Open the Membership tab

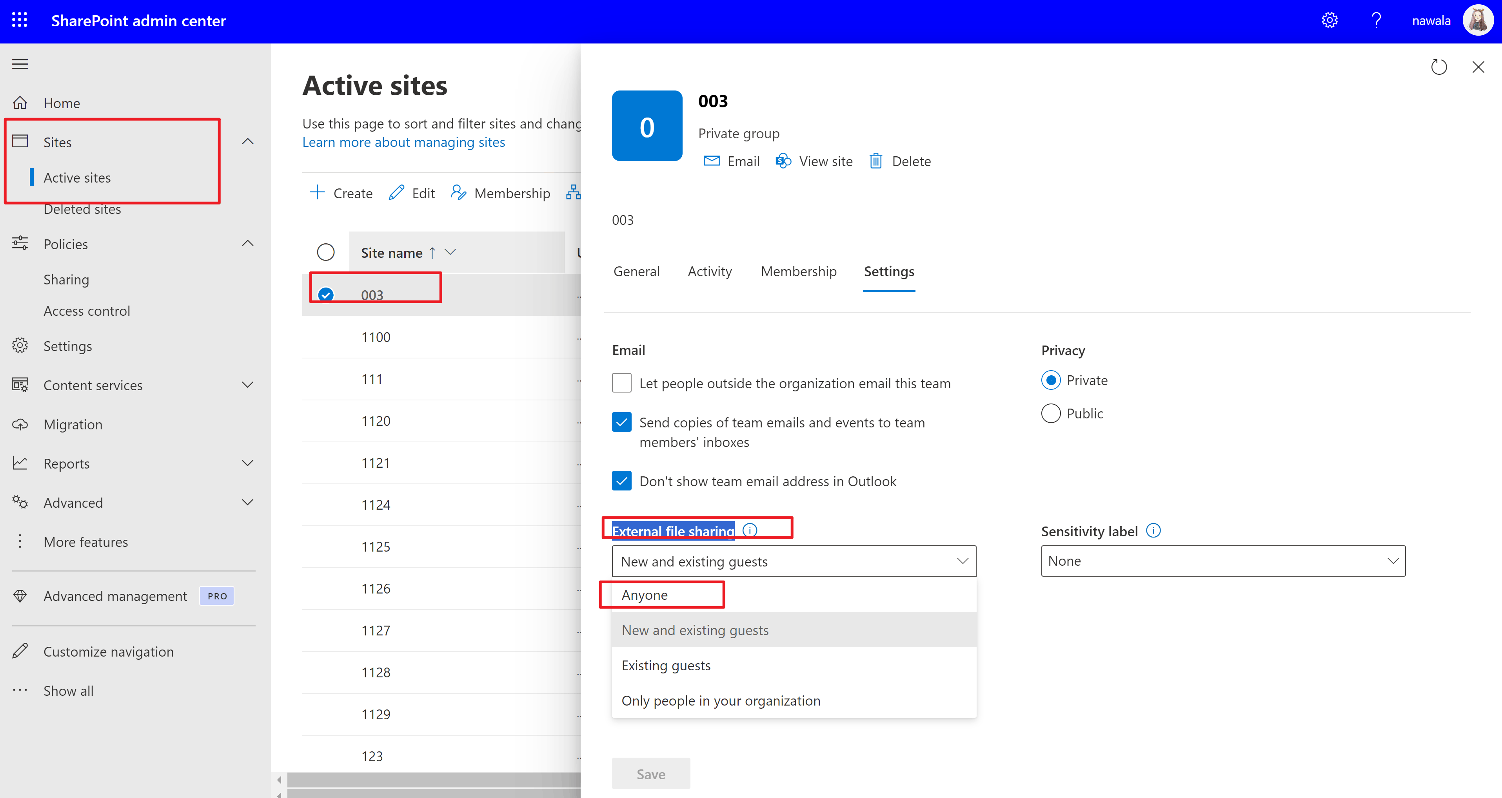tap(798, 271)
